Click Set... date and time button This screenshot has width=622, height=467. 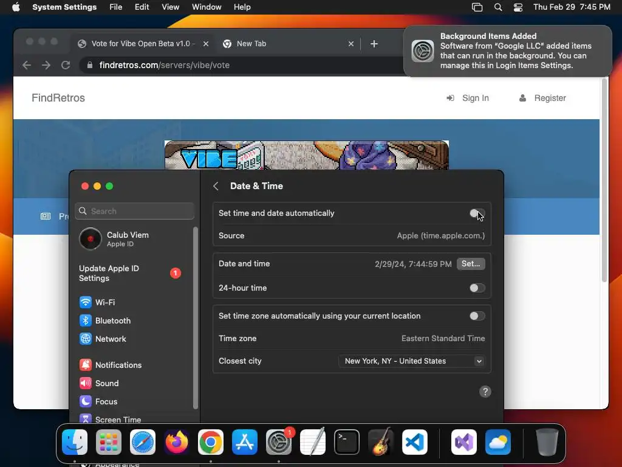pos(471,264)
